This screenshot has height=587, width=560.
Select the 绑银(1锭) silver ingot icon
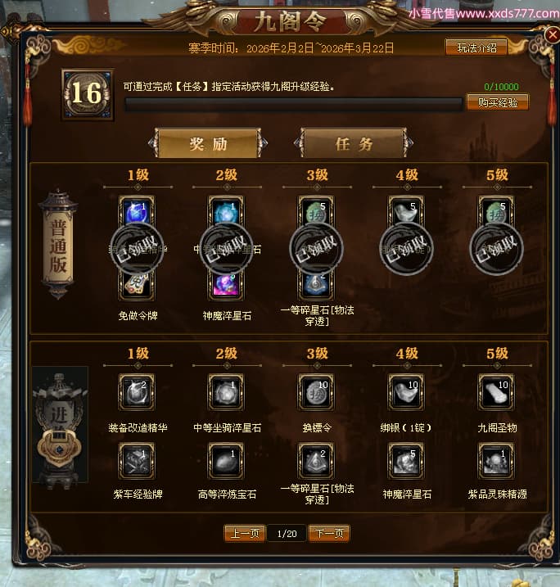(406, 392)
